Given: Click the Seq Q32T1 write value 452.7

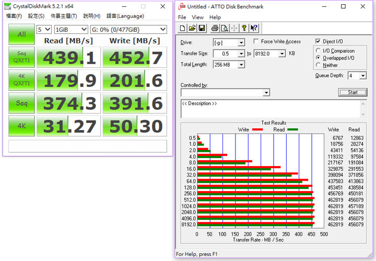Looking at the screenshot, I should pos(135,57).
